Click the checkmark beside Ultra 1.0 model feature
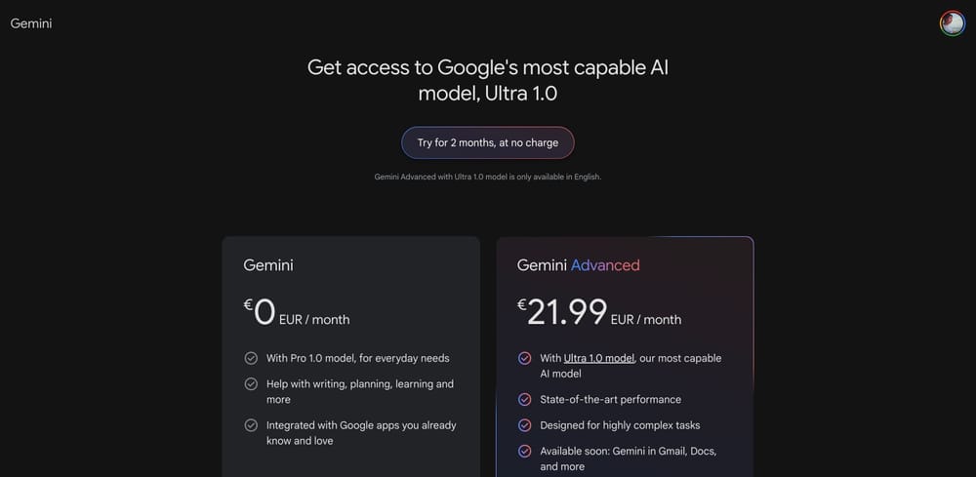This screenshot has height=477, width=976. (x=525, y=358)
